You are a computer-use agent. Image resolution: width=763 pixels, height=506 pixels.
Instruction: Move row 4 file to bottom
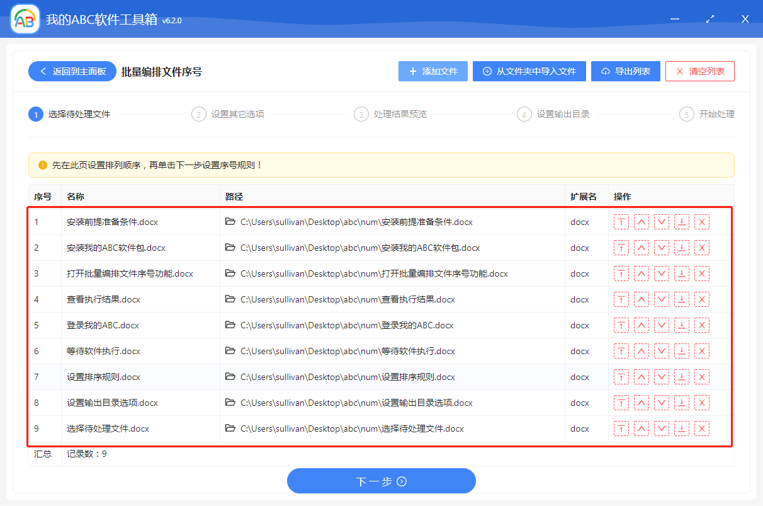pos(681,299)
